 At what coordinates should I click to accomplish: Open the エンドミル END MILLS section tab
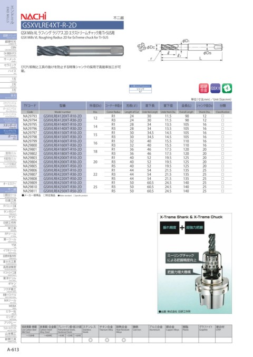point(8,15)
